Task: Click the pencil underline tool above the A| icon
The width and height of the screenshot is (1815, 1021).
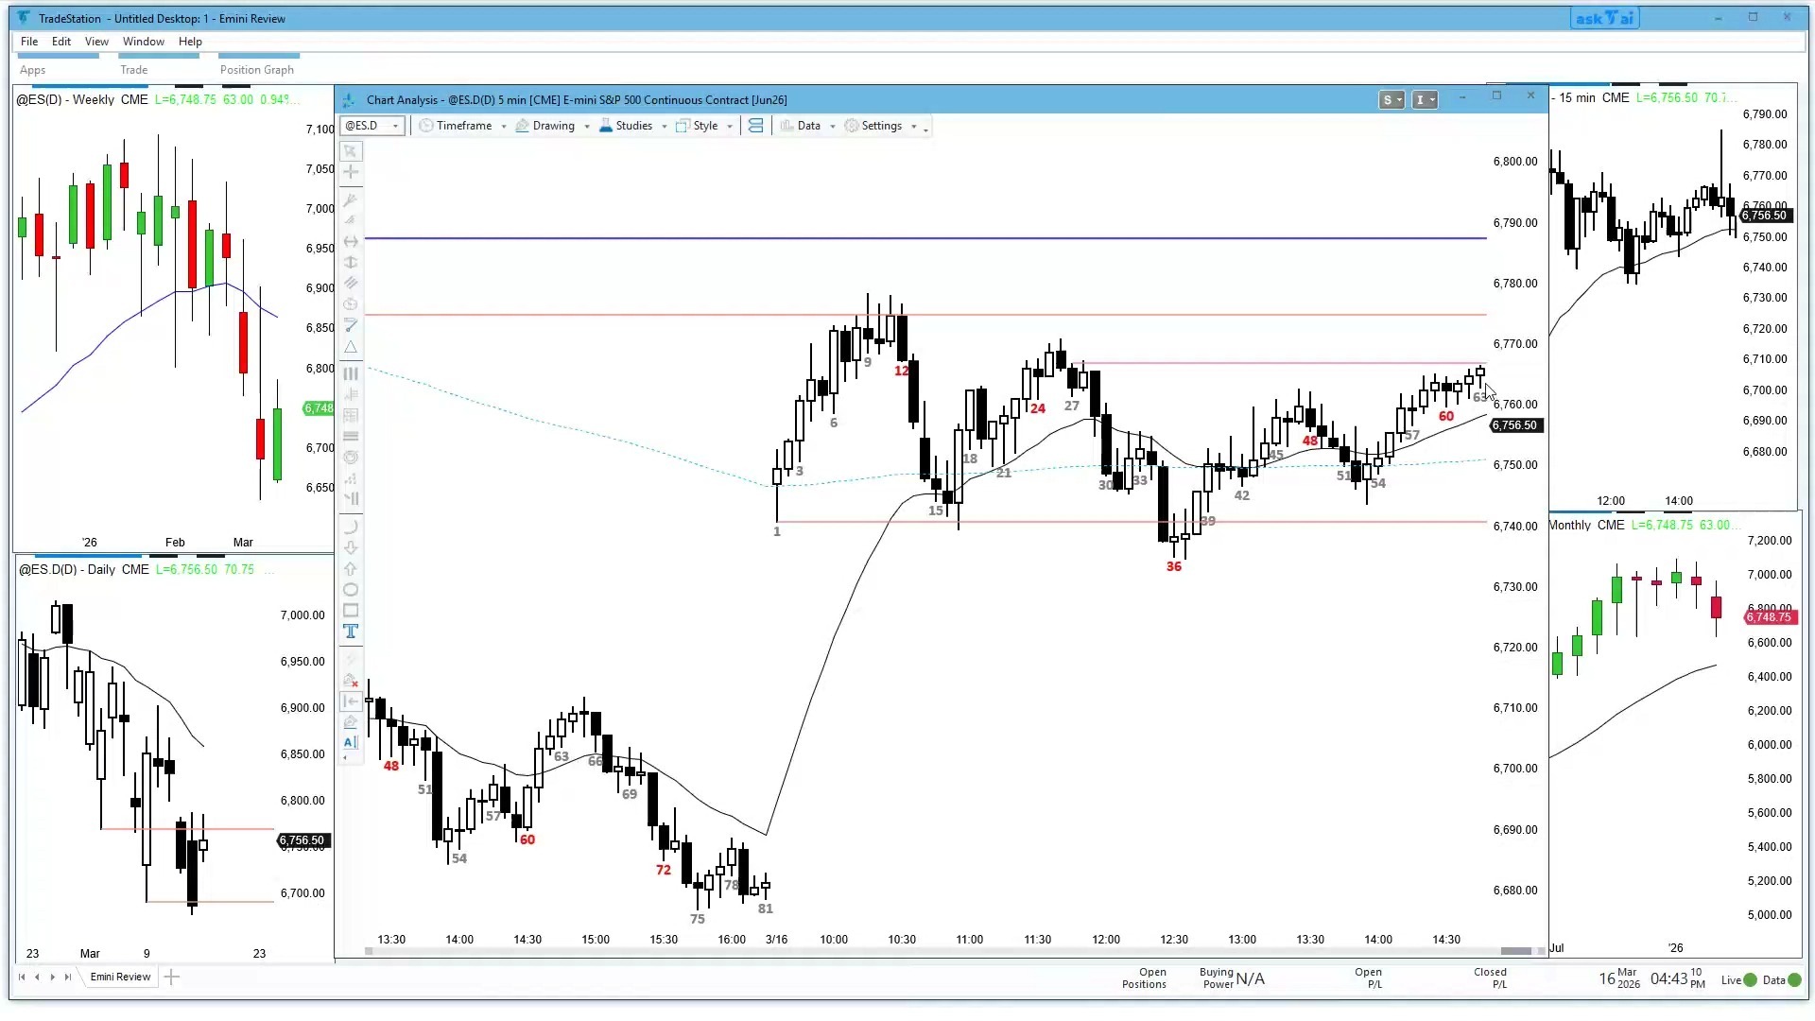Action: [351, 722]
